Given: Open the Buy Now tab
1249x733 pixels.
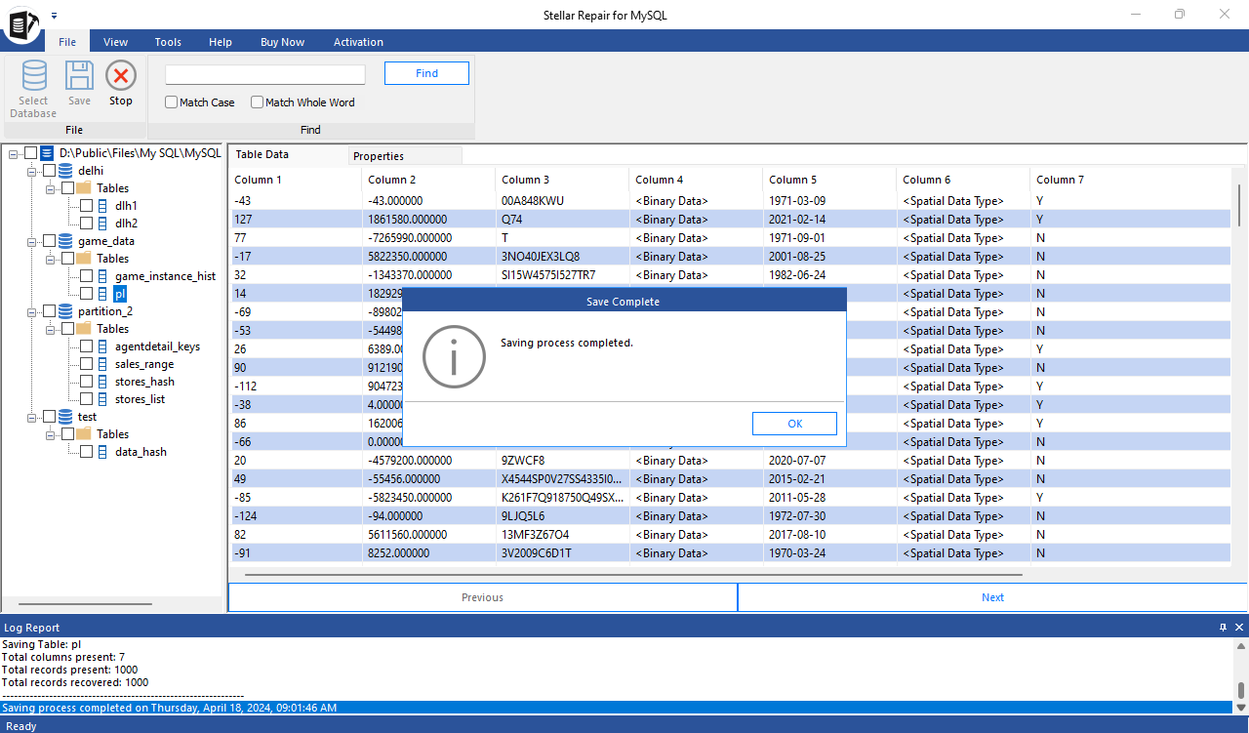Looking at the screenshot, I should click(x=282, y=42).
